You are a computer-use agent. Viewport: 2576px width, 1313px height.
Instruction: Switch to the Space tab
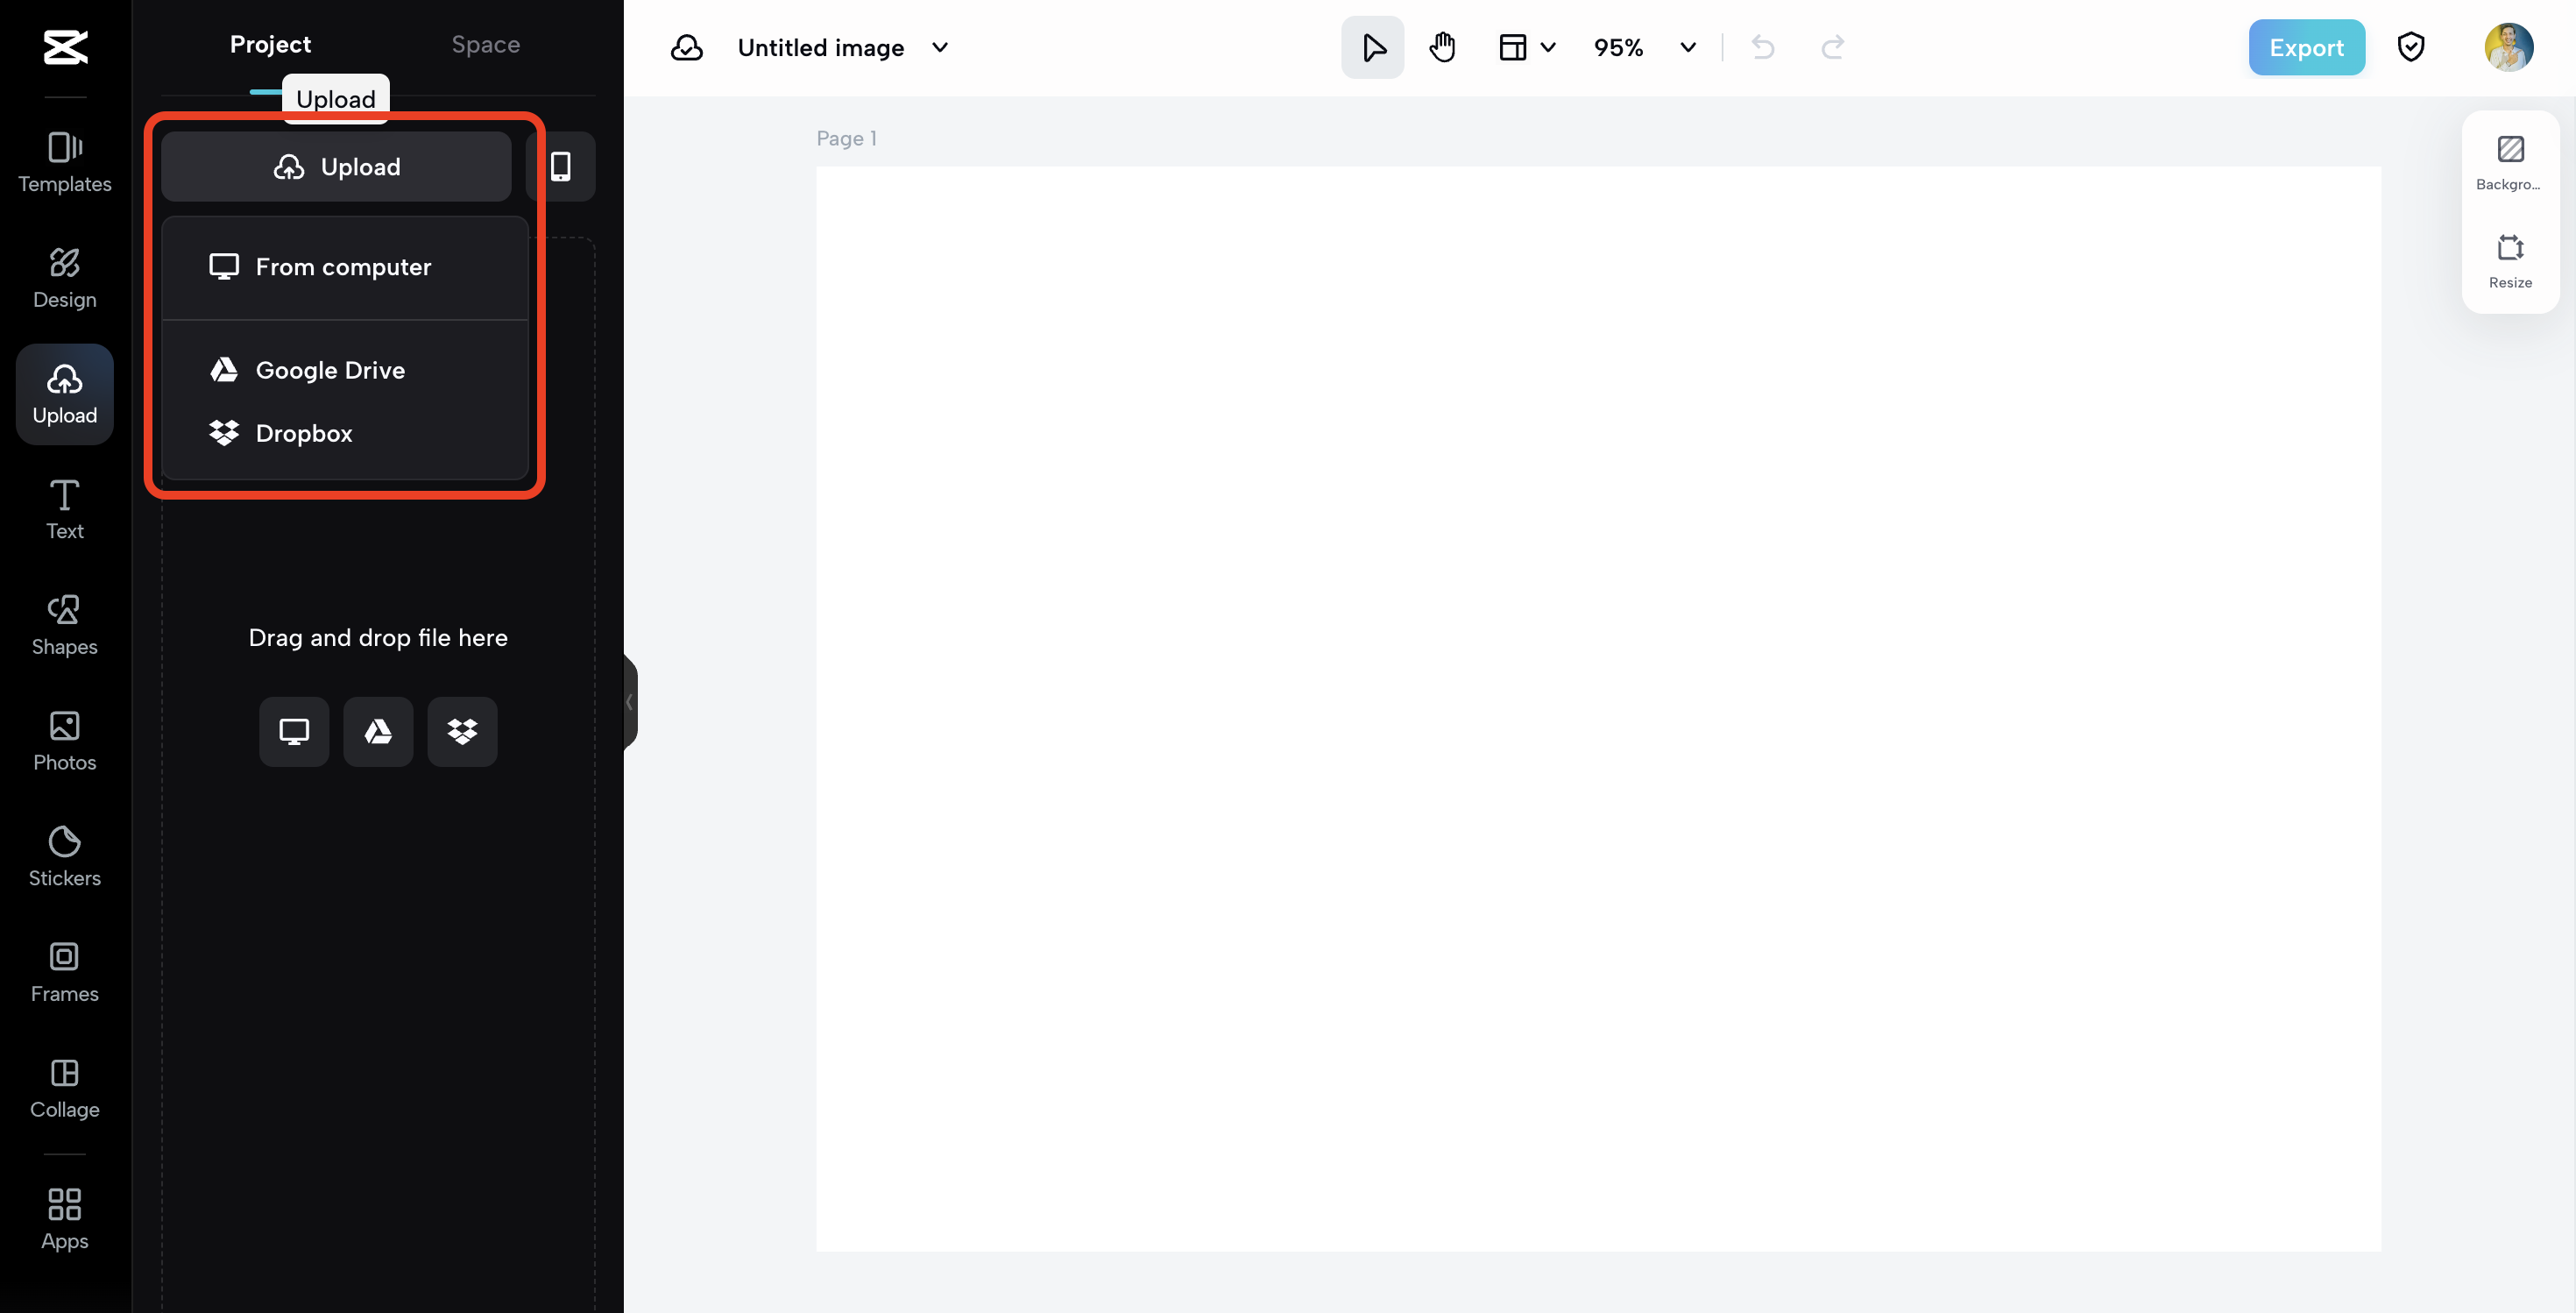click(x=485, y=44)
